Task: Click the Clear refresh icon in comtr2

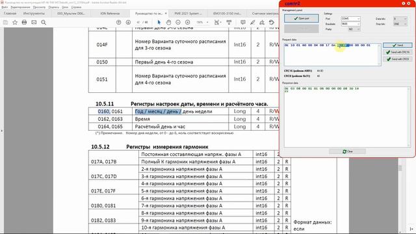Action: (x=344, y=151)
